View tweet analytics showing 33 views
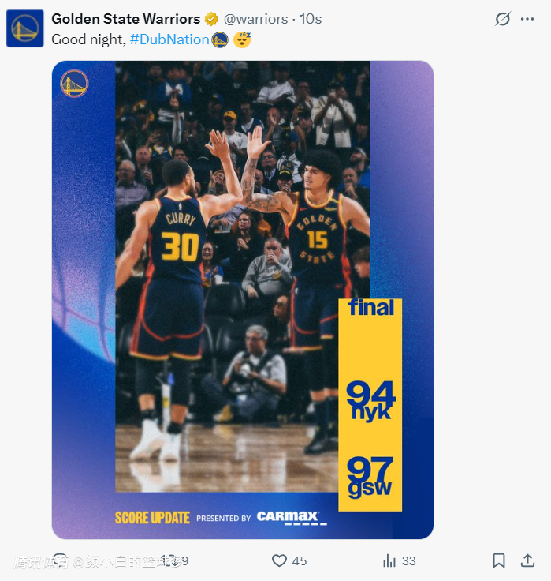Screen dimensions: 551x581 point(400,560)
